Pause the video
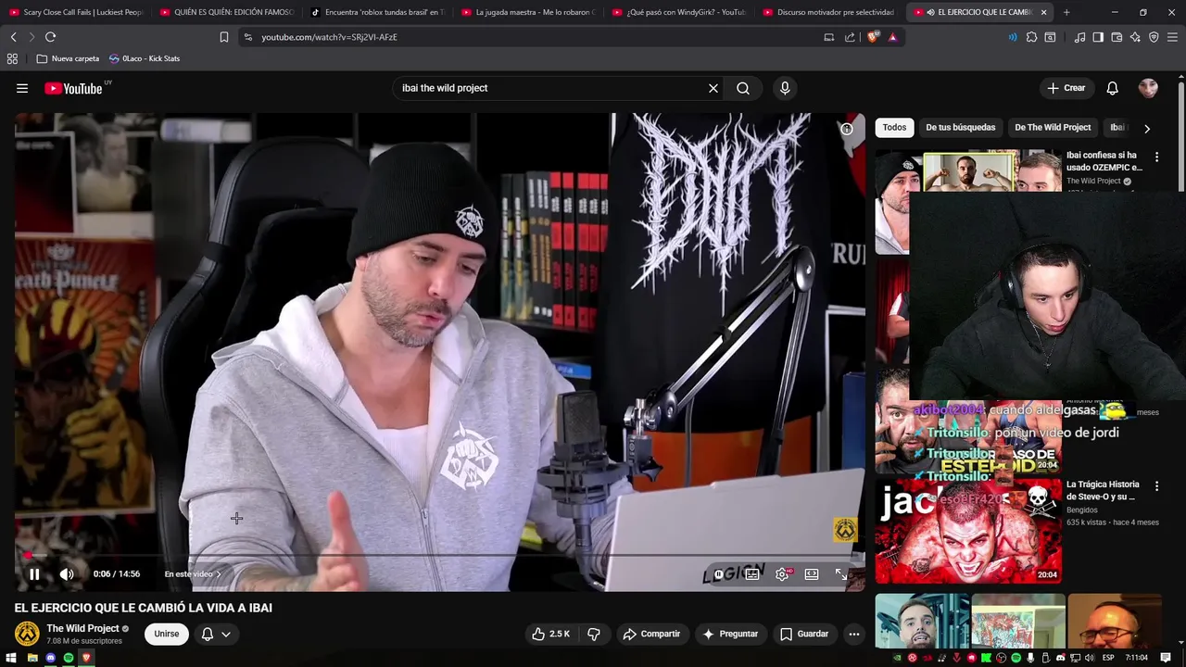This screenshot has height=667, width=1186. tap(34, 574)
